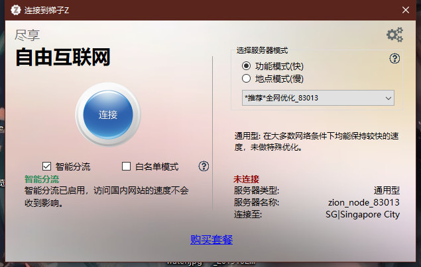
Task: Click the 通用型 server type value
Action: 385,190
